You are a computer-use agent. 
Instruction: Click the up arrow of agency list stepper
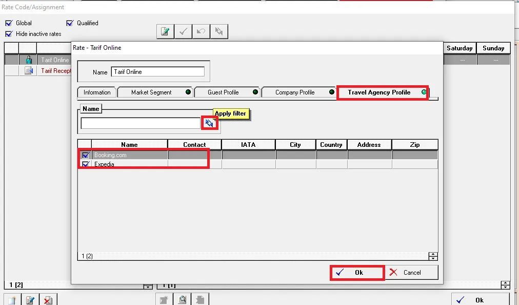433,254
